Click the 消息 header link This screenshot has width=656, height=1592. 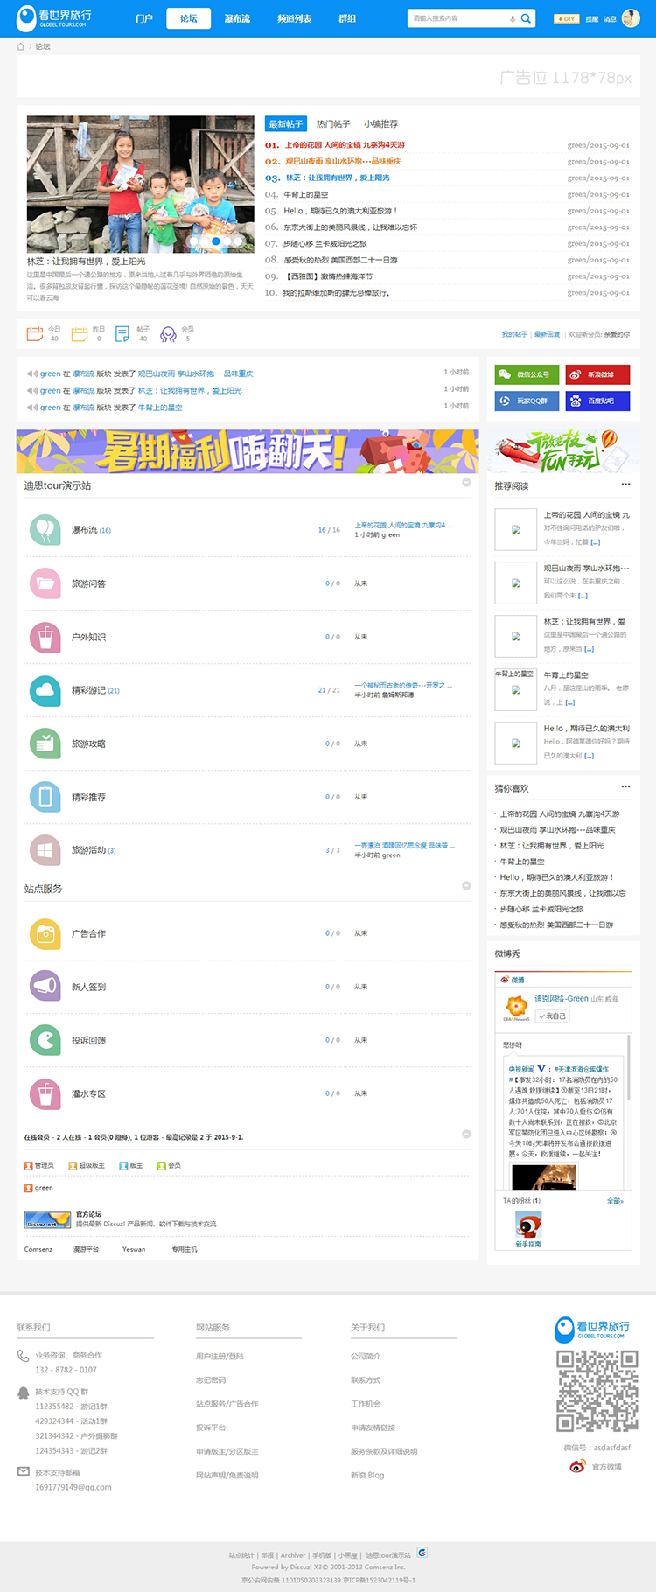point(610,18)
